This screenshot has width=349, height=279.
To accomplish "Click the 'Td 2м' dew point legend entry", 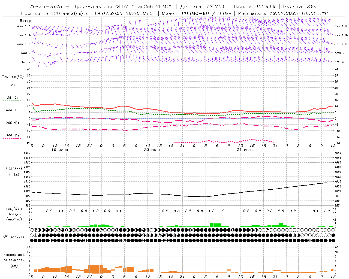I will 13,98.
